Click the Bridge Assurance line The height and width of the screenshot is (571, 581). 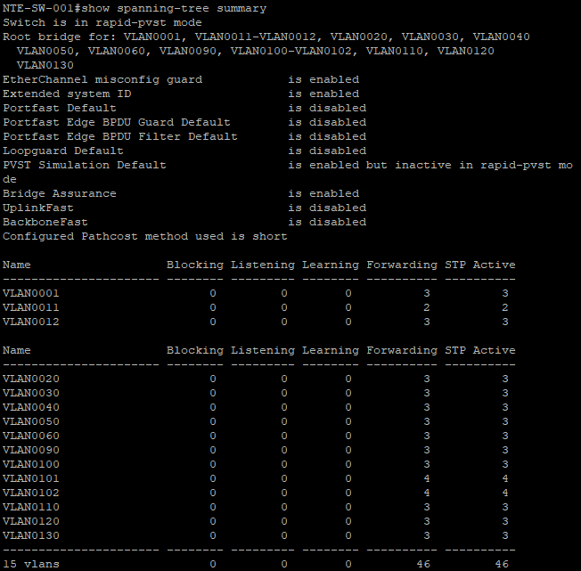181,193
